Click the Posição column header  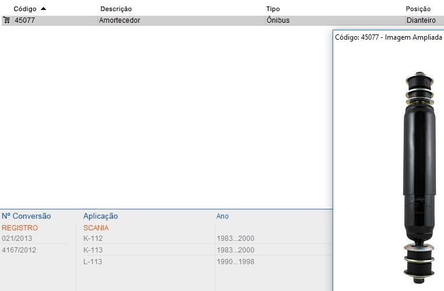[418, 9]
